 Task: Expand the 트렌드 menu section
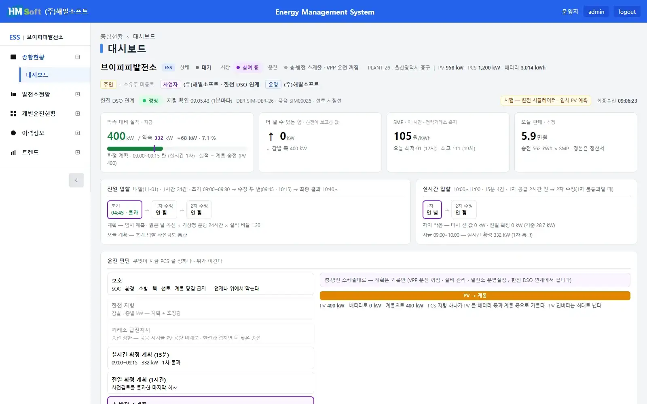[x=78, y=152]
